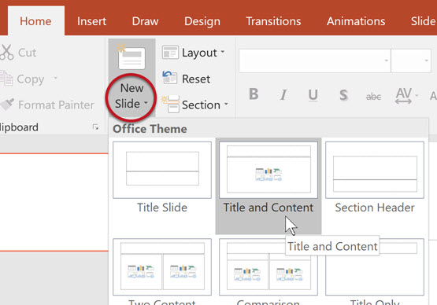
Task: Switch to the Insert tab
Action: point(91,21)
